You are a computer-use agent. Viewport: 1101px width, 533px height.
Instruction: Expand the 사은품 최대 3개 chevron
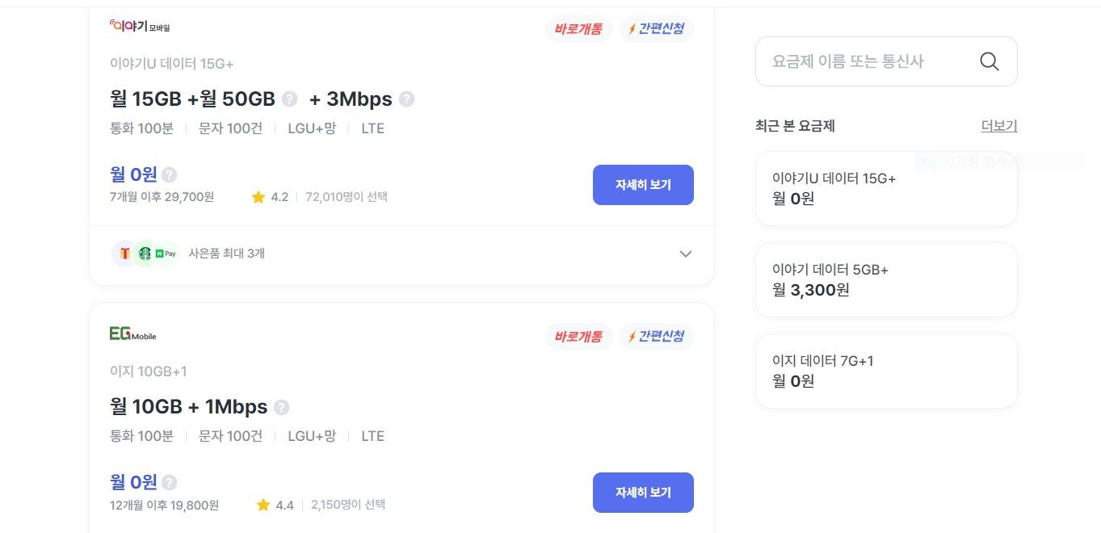[x=685, y=254]
